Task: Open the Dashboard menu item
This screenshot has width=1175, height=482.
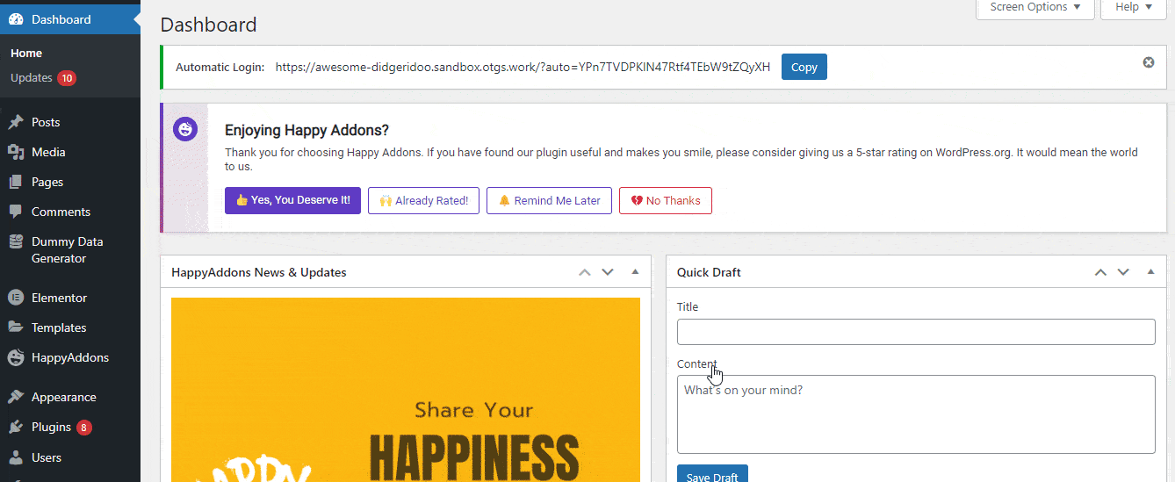Action: coord(70,19)
